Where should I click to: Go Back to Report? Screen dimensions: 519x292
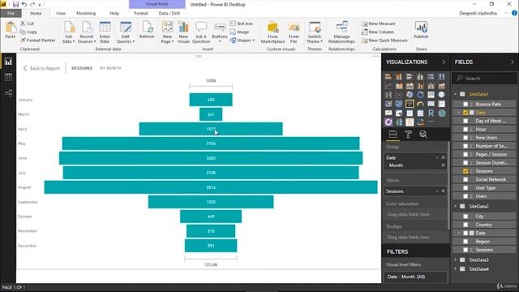coord(41,68)
